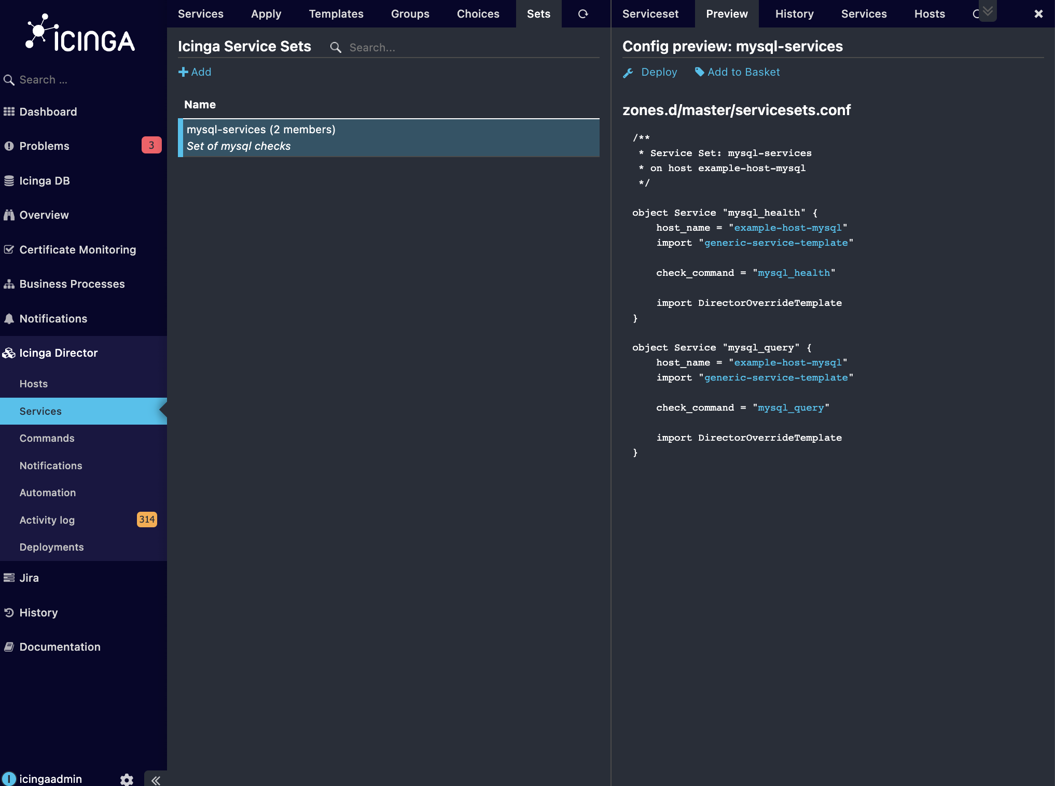Open Director Deployments submenu item
1055x786 pixels.
coord(84,547)
